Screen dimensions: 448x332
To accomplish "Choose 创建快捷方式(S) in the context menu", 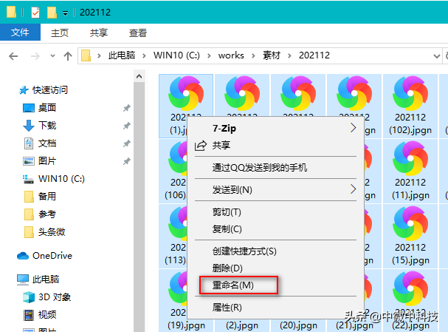I will tap(276, 251).
